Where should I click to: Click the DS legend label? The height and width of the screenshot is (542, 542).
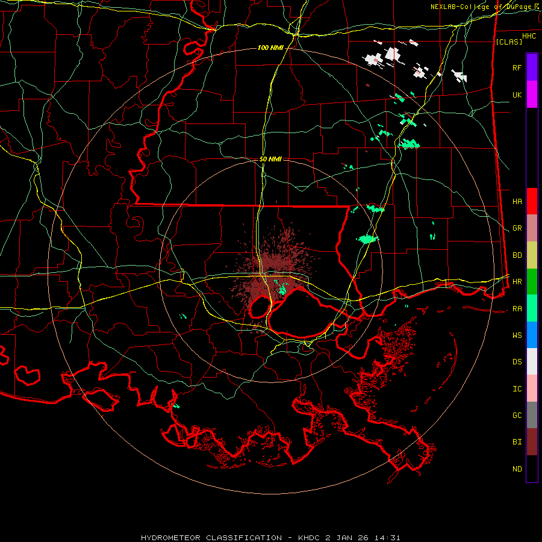517,361
